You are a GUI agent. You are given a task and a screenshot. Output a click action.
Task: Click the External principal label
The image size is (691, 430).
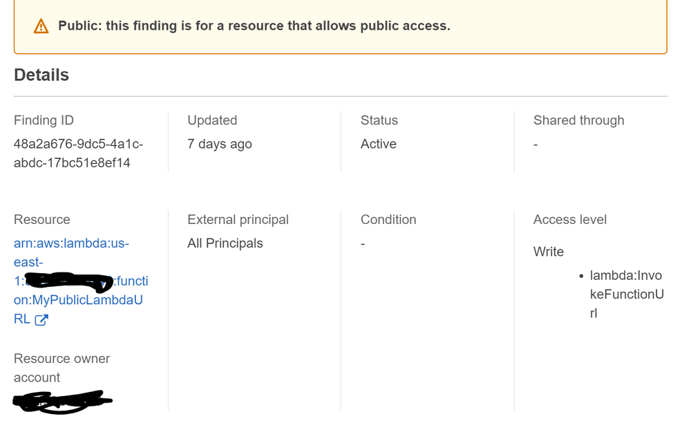(x=238, y=220)
